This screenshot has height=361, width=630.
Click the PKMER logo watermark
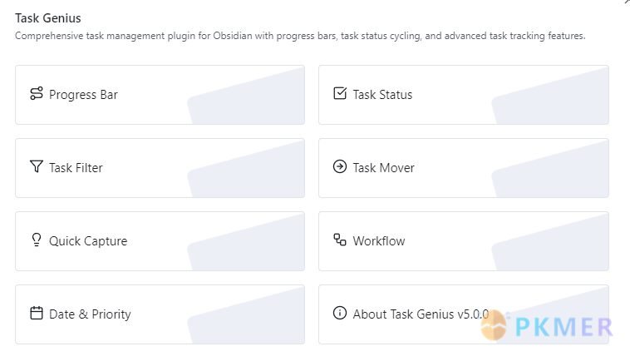(549, 326)
